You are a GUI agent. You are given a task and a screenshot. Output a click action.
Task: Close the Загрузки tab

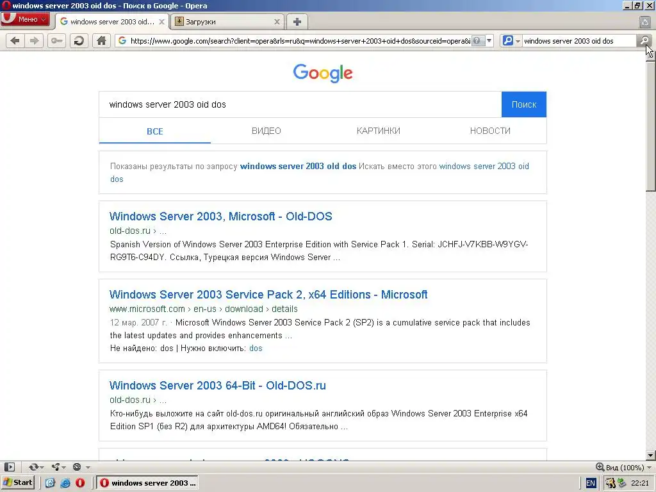point(277,22)
